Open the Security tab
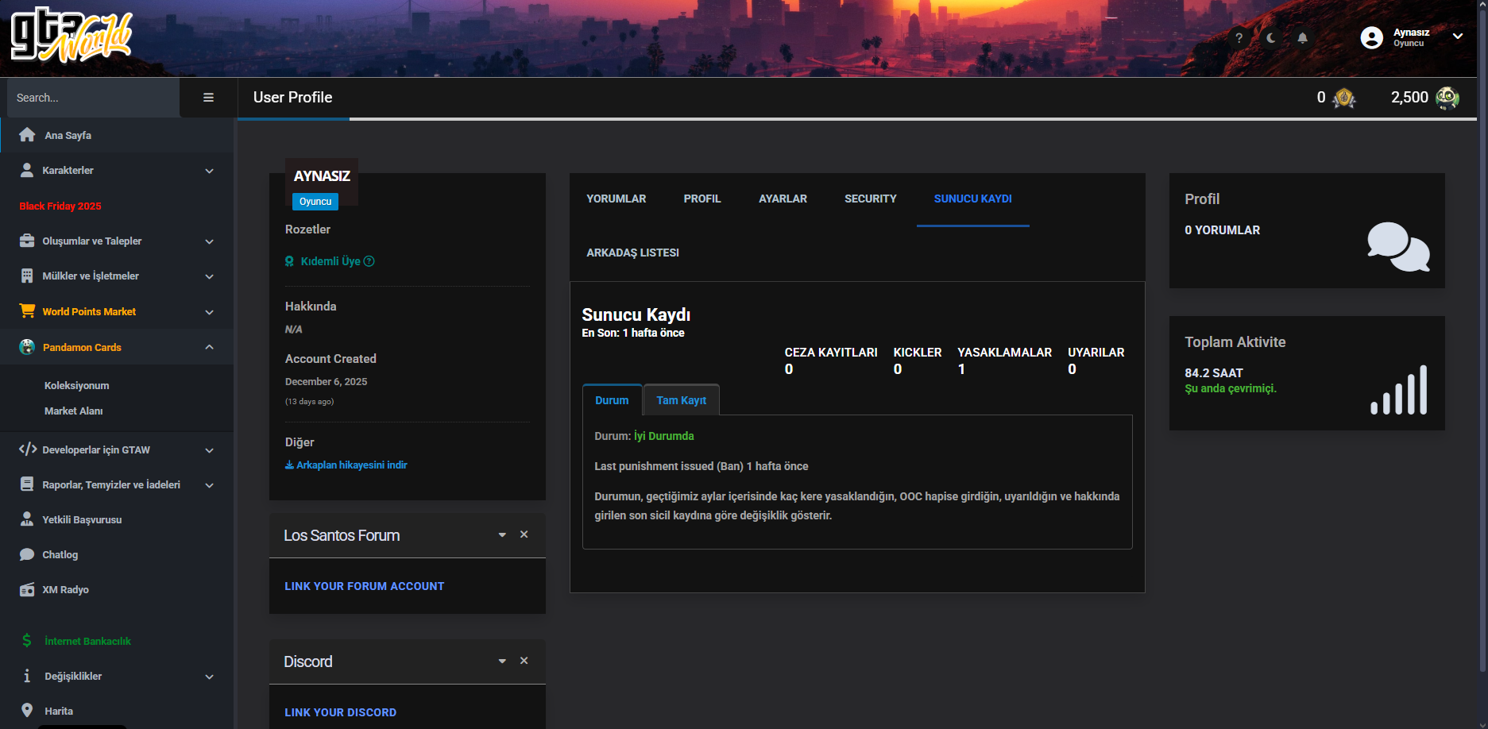 [871, 199]
